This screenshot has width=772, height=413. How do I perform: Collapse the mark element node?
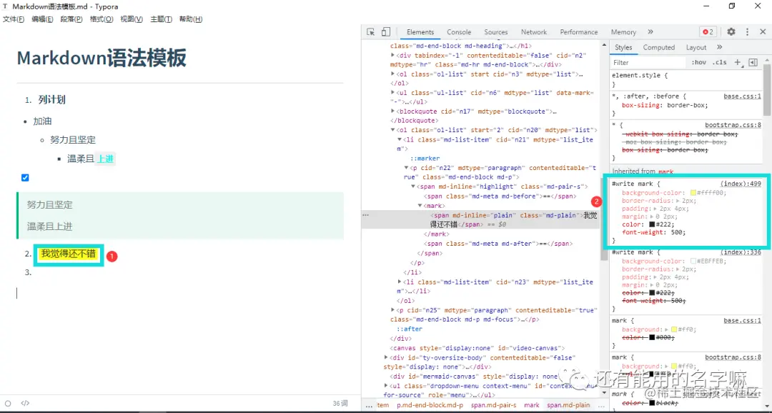point(420,206)
